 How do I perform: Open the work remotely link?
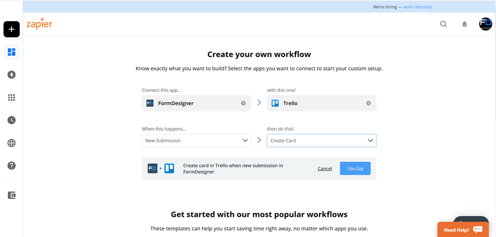point(418,7)
